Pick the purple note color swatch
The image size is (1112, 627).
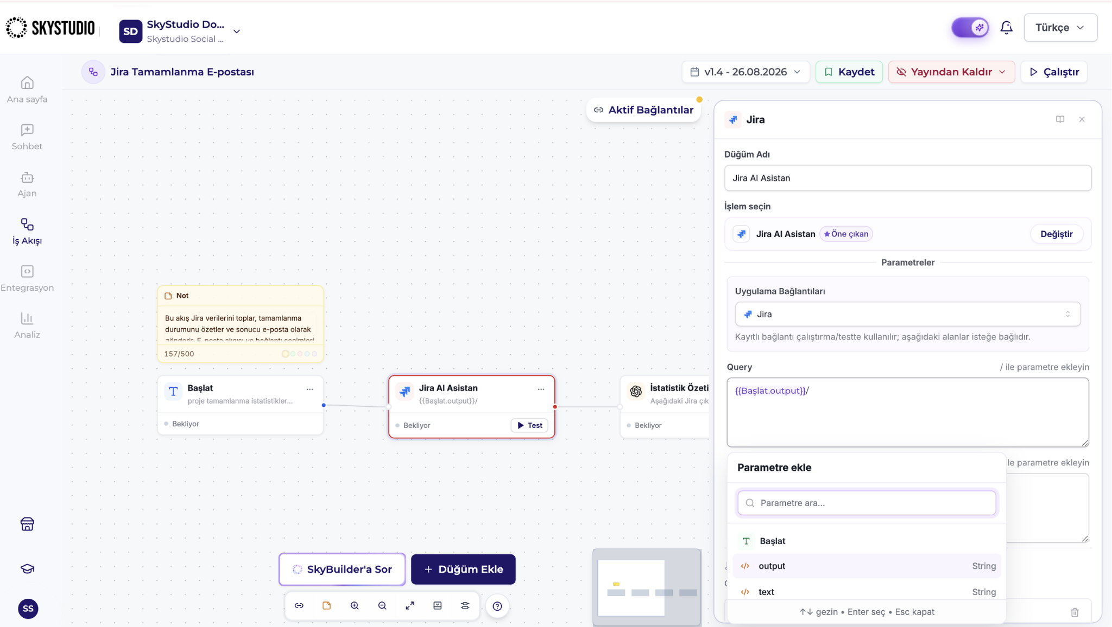point(314,354)
